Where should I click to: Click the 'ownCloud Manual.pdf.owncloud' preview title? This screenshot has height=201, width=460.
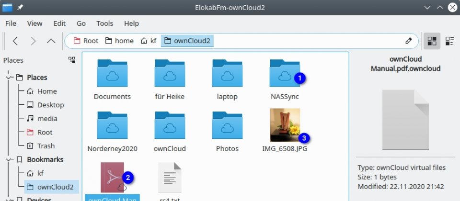pyautogui.click(x=405, y=64)
